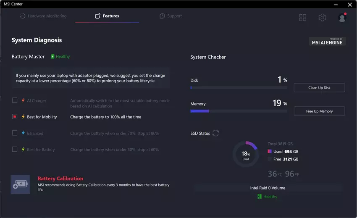Screen dimensions: 357x218
Task: Click the 18% Used SSD donut chart
Action: 246,154
